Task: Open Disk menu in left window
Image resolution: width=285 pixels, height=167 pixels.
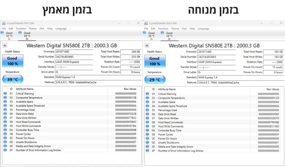Action: click(x=42, y=28)
